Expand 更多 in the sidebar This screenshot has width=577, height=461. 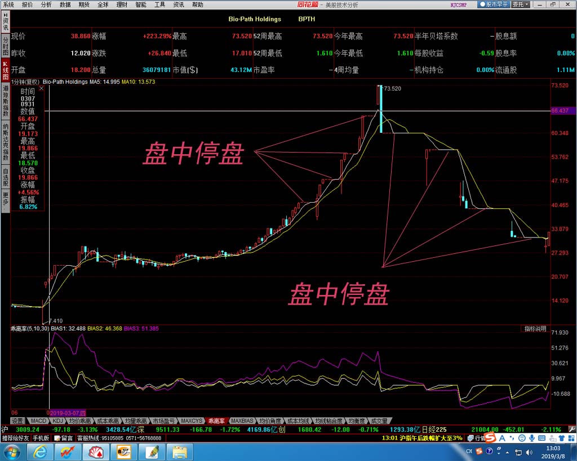tap(5, 200)
